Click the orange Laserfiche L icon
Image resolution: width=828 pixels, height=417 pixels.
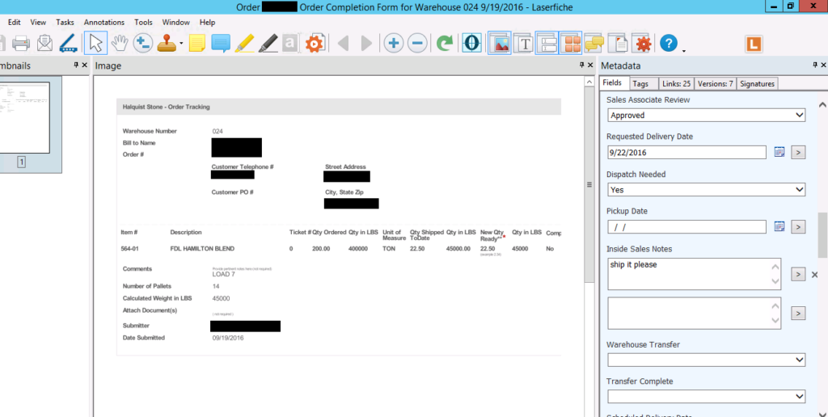754,44
